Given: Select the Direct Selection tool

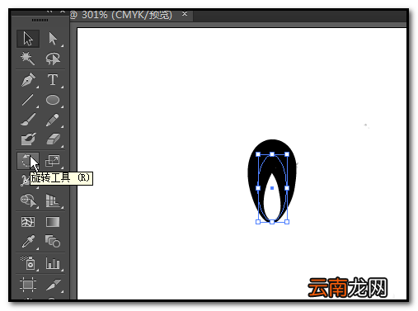Looking at the screenshot, I should tap(53, 39).
